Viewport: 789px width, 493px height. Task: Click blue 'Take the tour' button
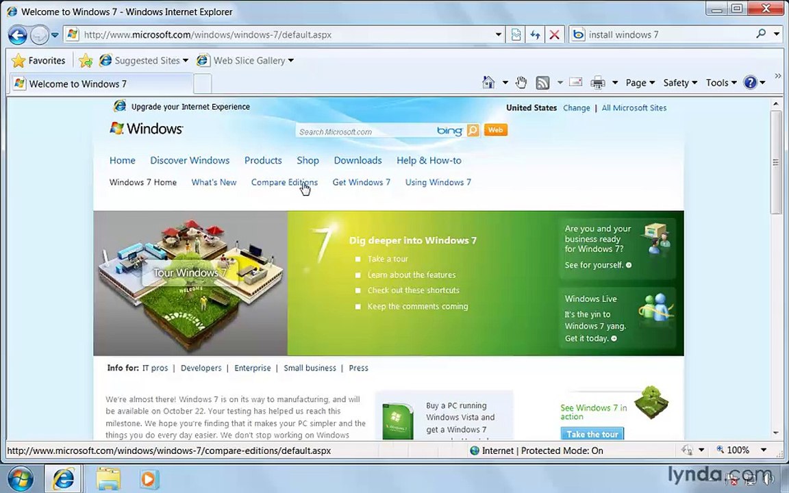click(592, 434)
